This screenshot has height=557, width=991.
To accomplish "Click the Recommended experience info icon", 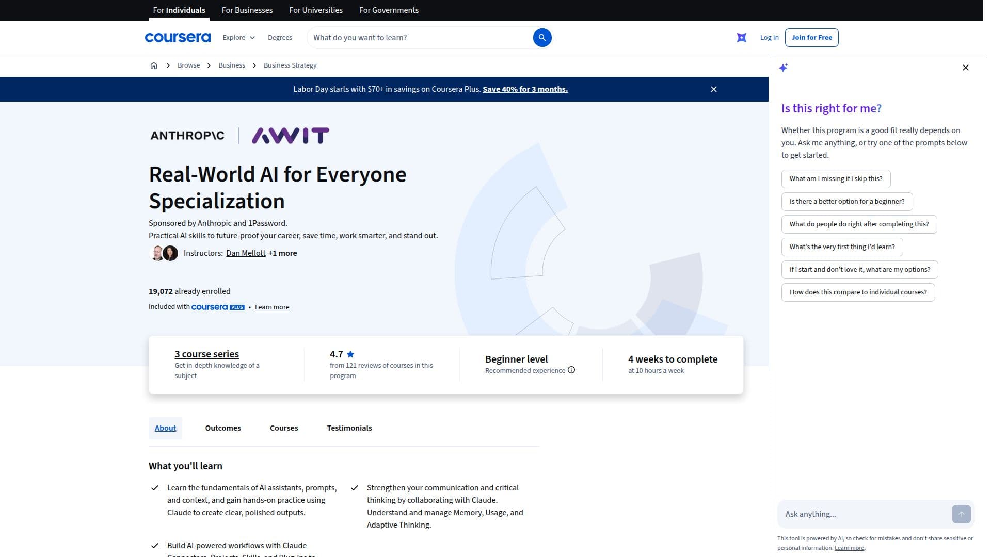I will (571, 370).
